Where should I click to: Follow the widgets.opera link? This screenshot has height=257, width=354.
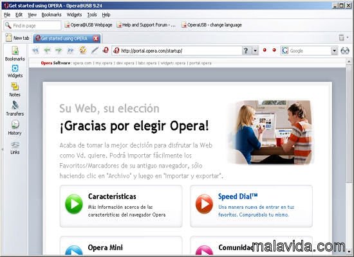tap(173, 63)
